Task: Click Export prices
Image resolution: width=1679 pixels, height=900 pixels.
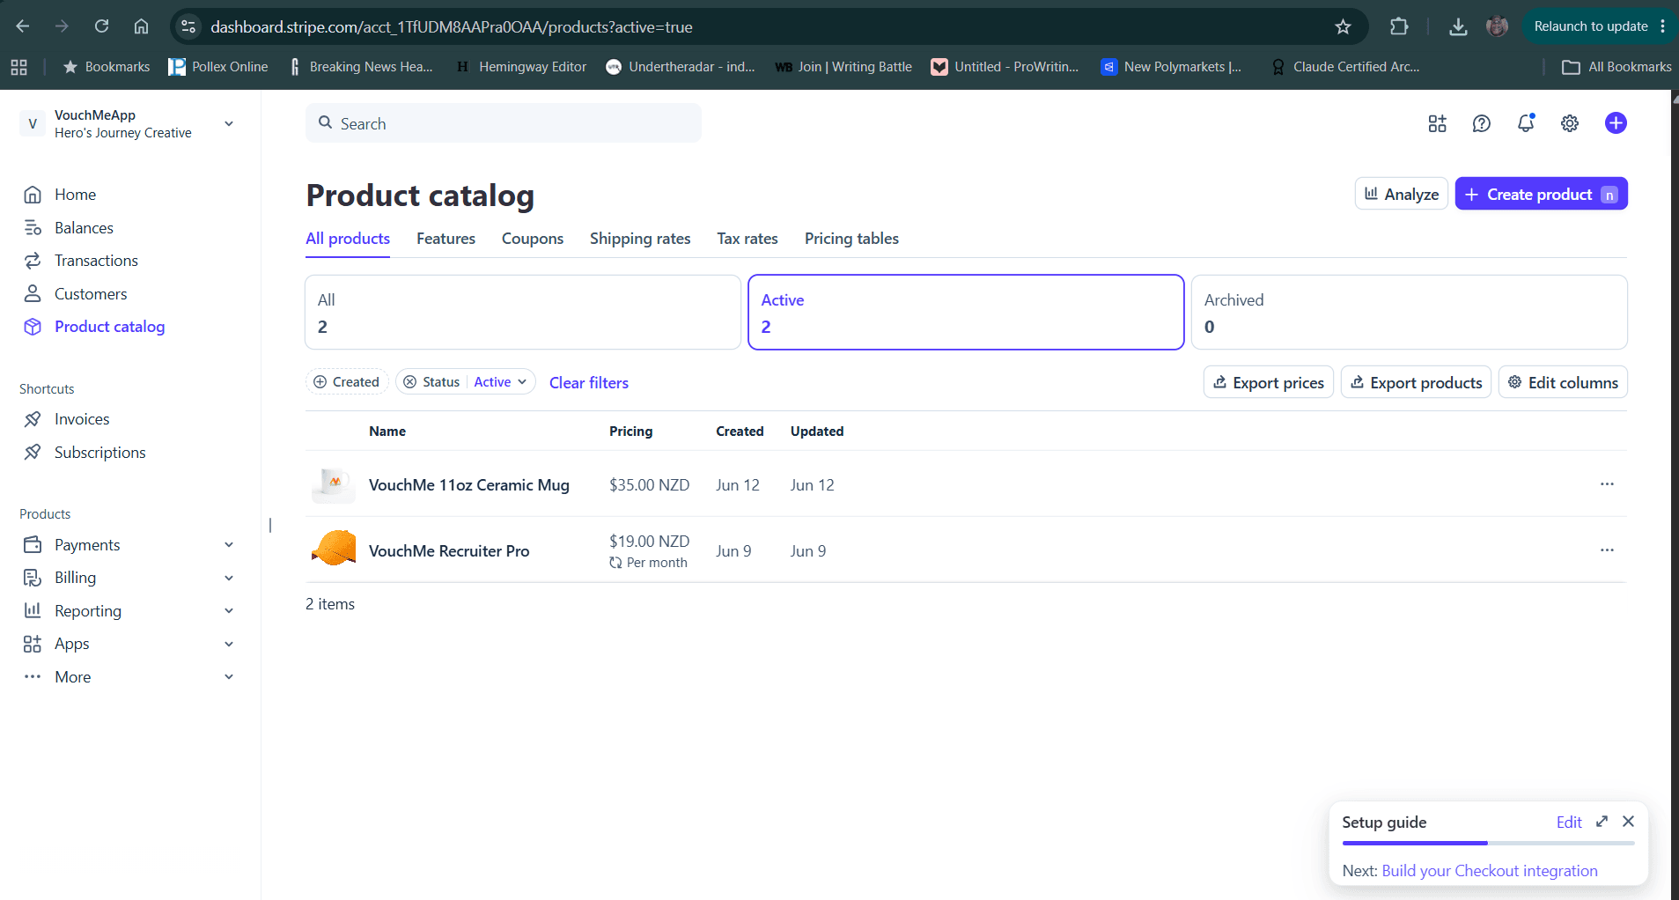Action: click(x=1269, y=382)
